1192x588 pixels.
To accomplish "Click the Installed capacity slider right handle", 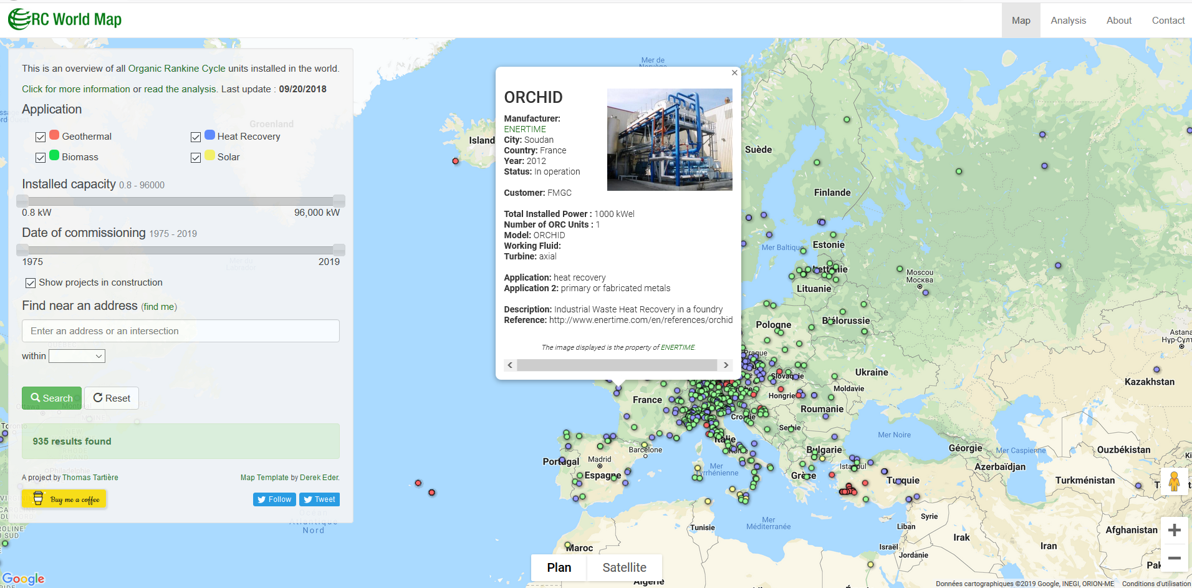I will click(x=339, y=201).
